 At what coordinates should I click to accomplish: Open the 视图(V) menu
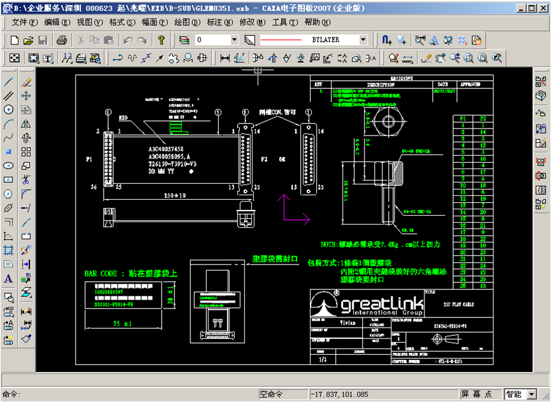pos(90,22)
